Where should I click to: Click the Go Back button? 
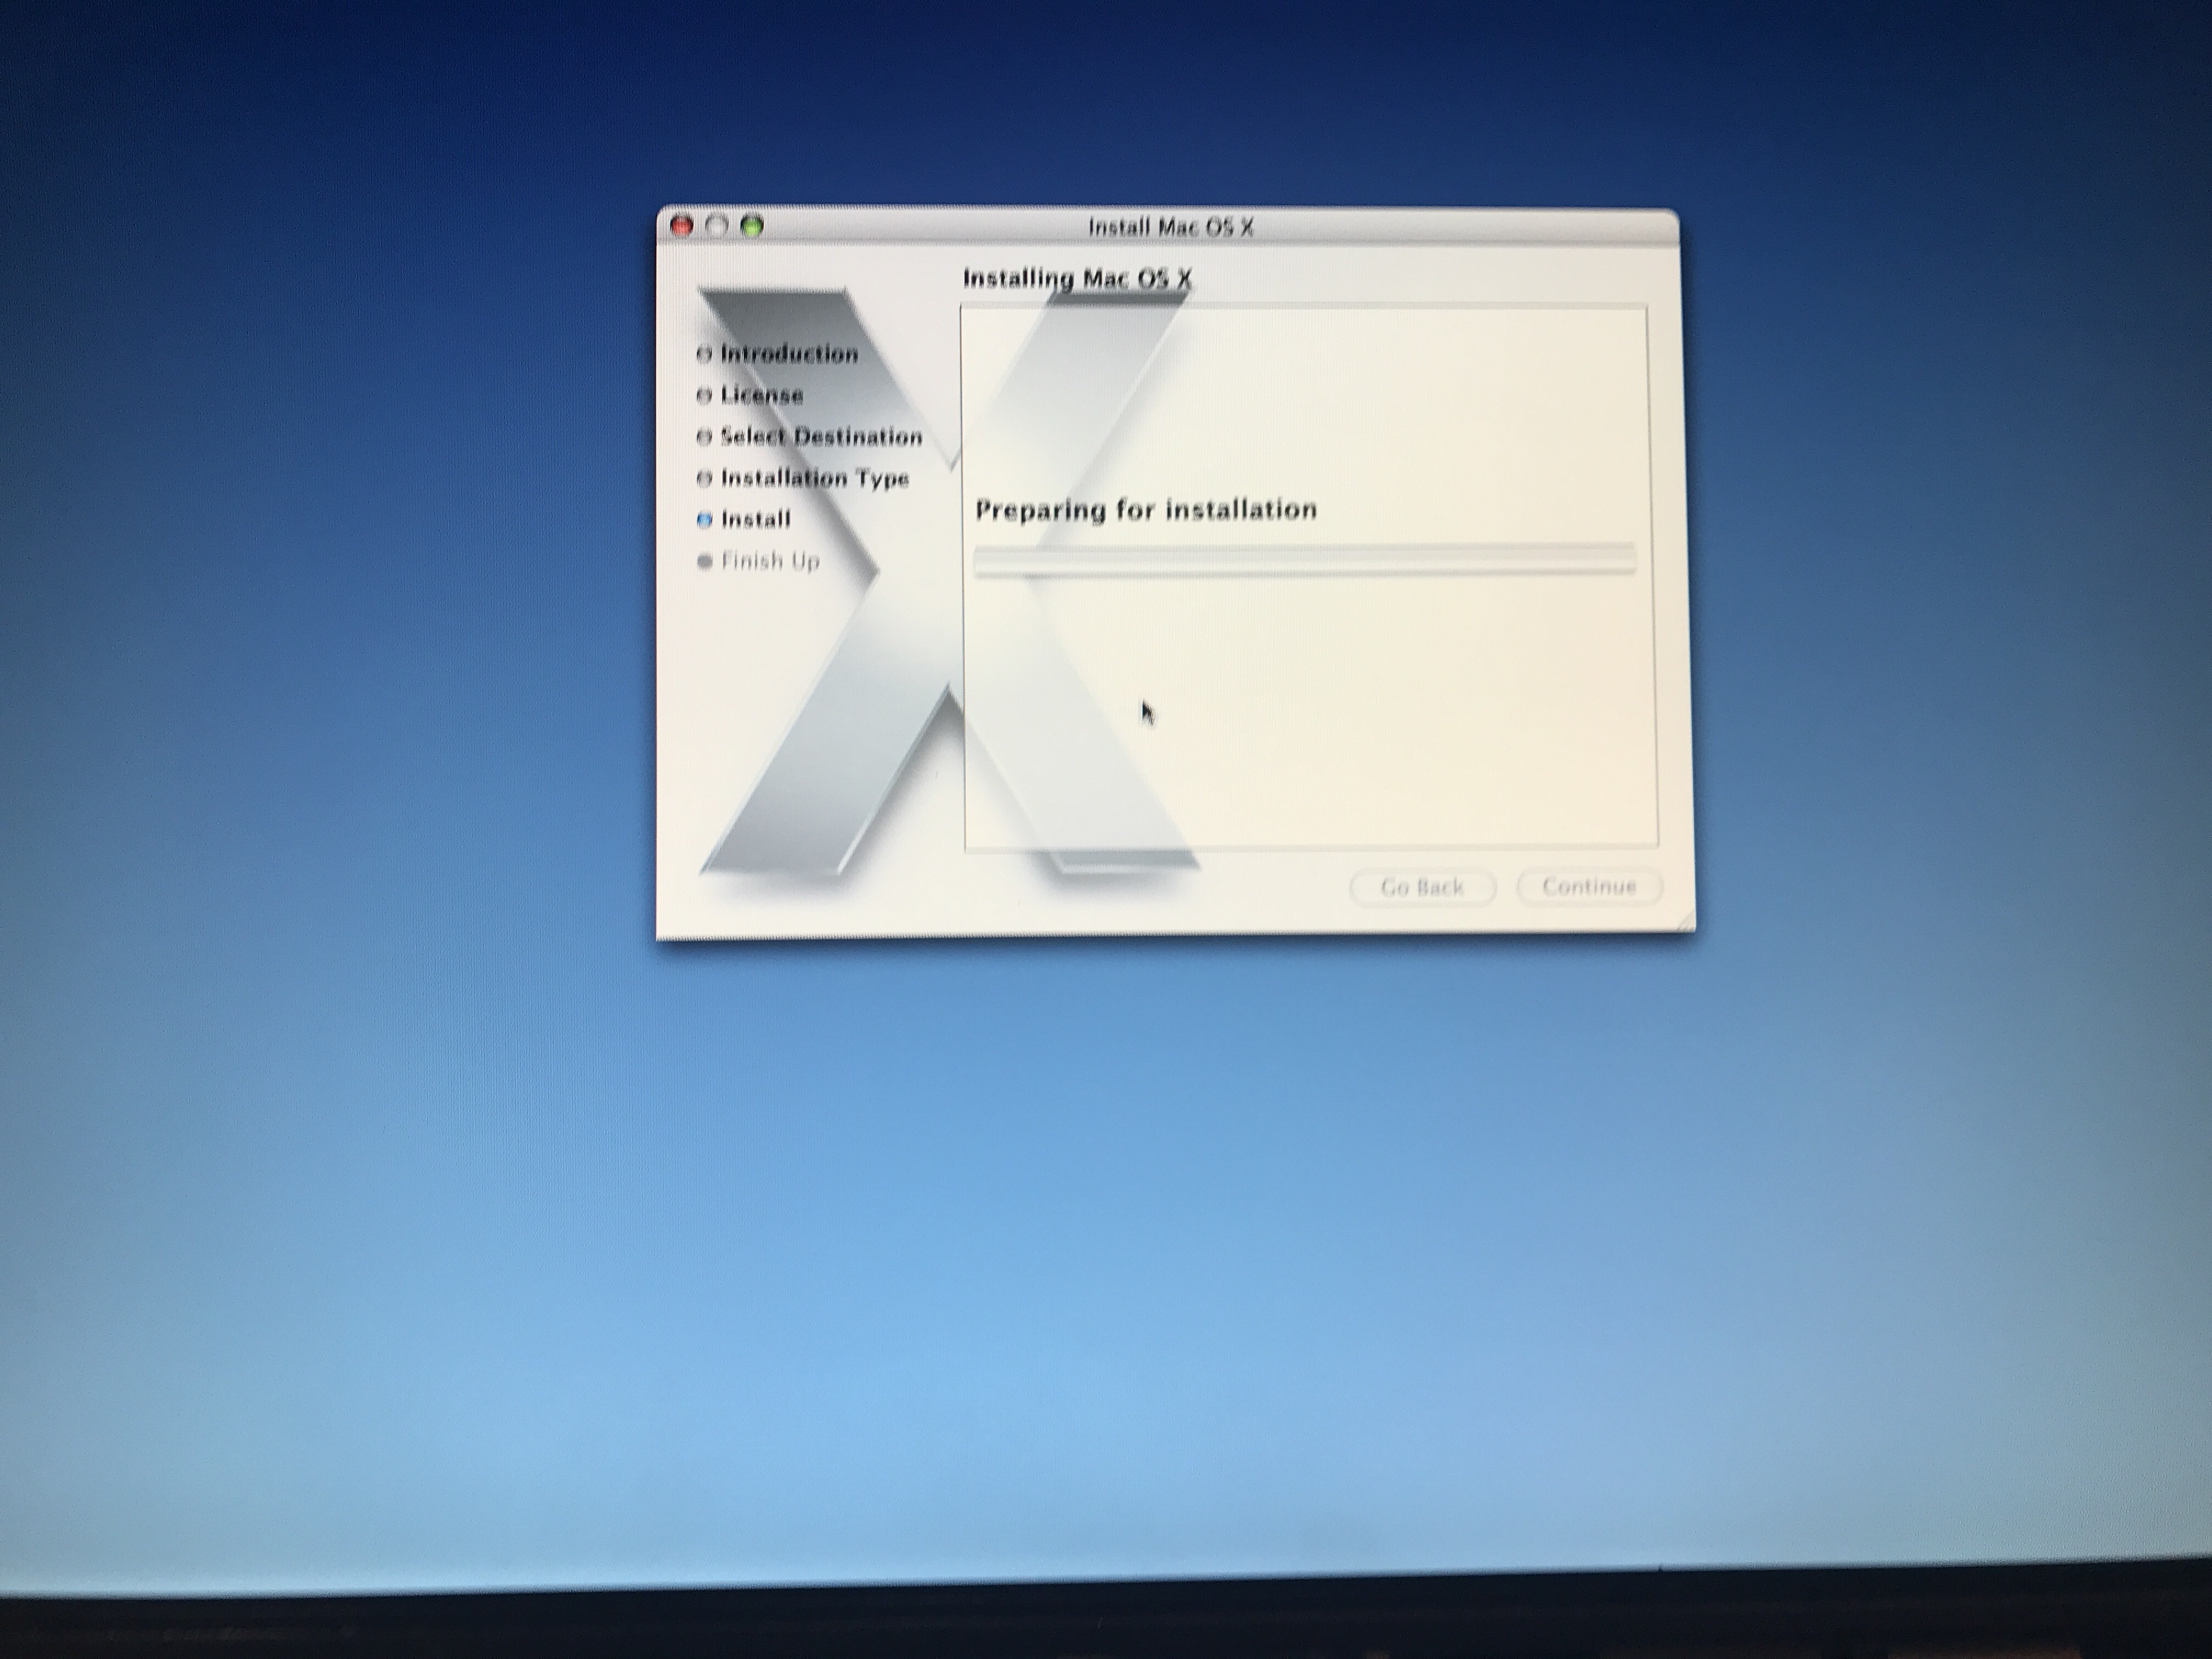click(1422, 888)
